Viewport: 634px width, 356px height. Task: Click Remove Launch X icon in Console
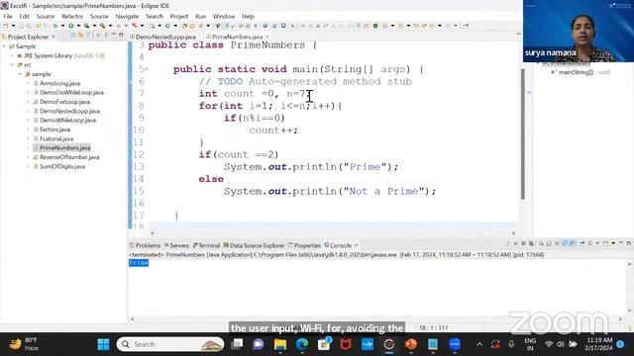(523, 243)
